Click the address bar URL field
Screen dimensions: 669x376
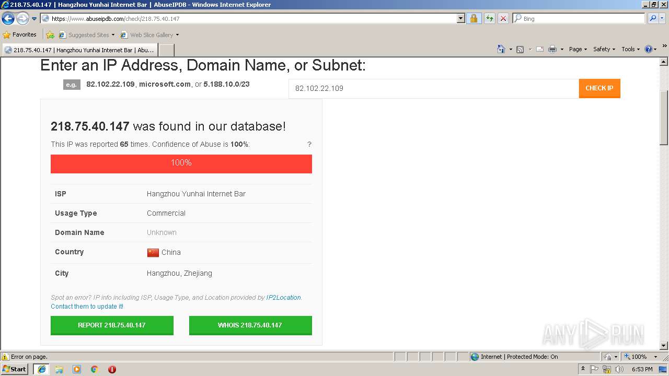coord(248,19)
